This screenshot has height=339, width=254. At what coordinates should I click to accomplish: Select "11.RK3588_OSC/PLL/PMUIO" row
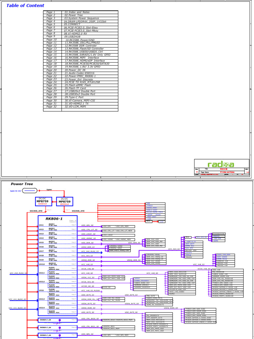81,43
